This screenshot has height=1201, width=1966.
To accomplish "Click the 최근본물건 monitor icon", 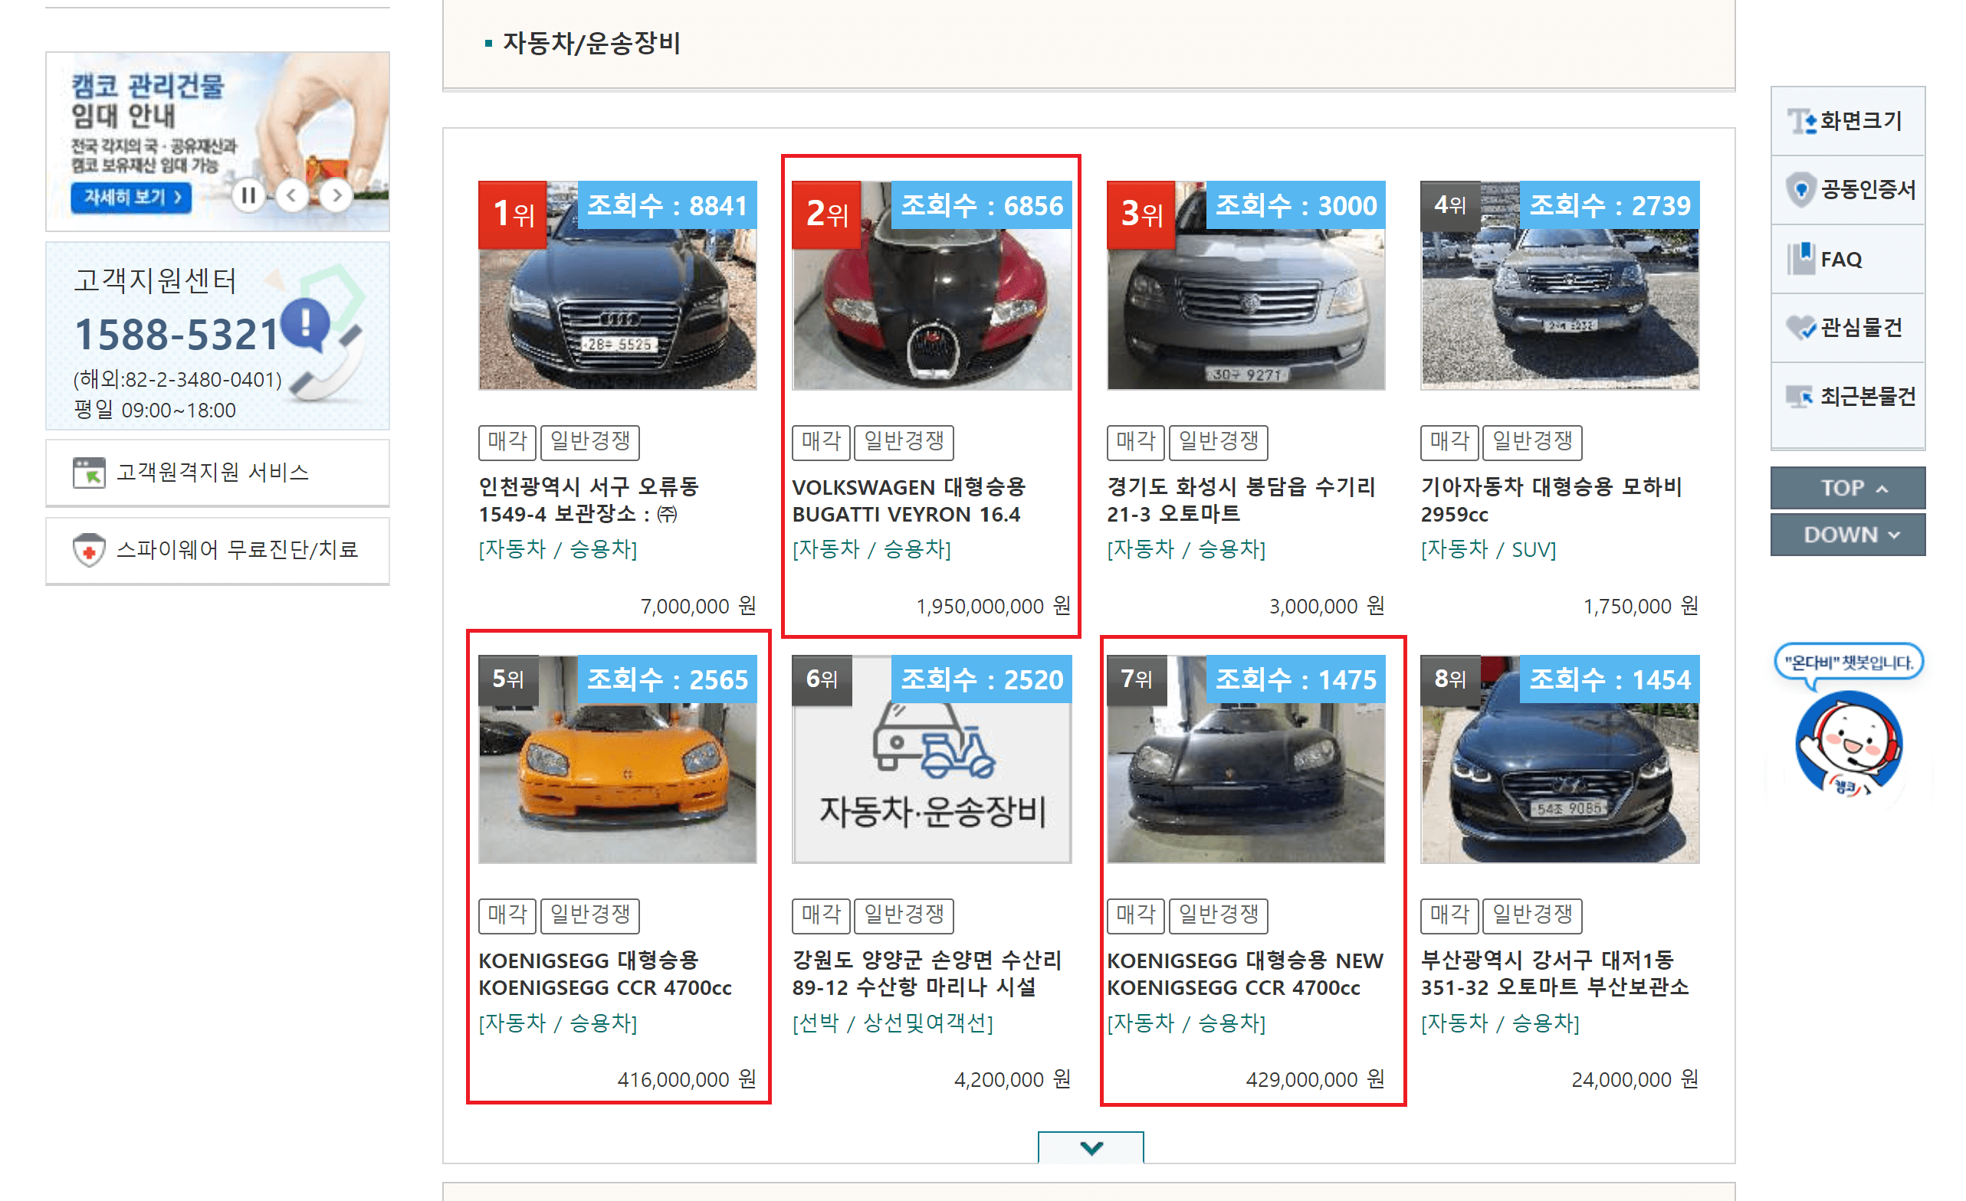I will (1800, 396).
